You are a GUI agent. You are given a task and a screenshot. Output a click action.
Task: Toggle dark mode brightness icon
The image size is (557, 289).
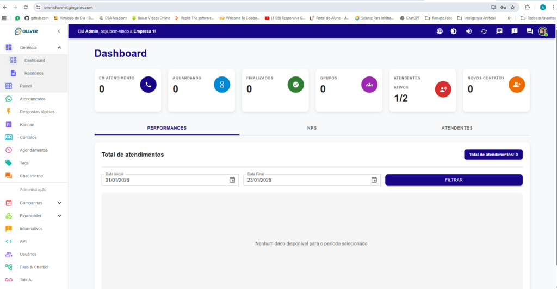(454, 31)
